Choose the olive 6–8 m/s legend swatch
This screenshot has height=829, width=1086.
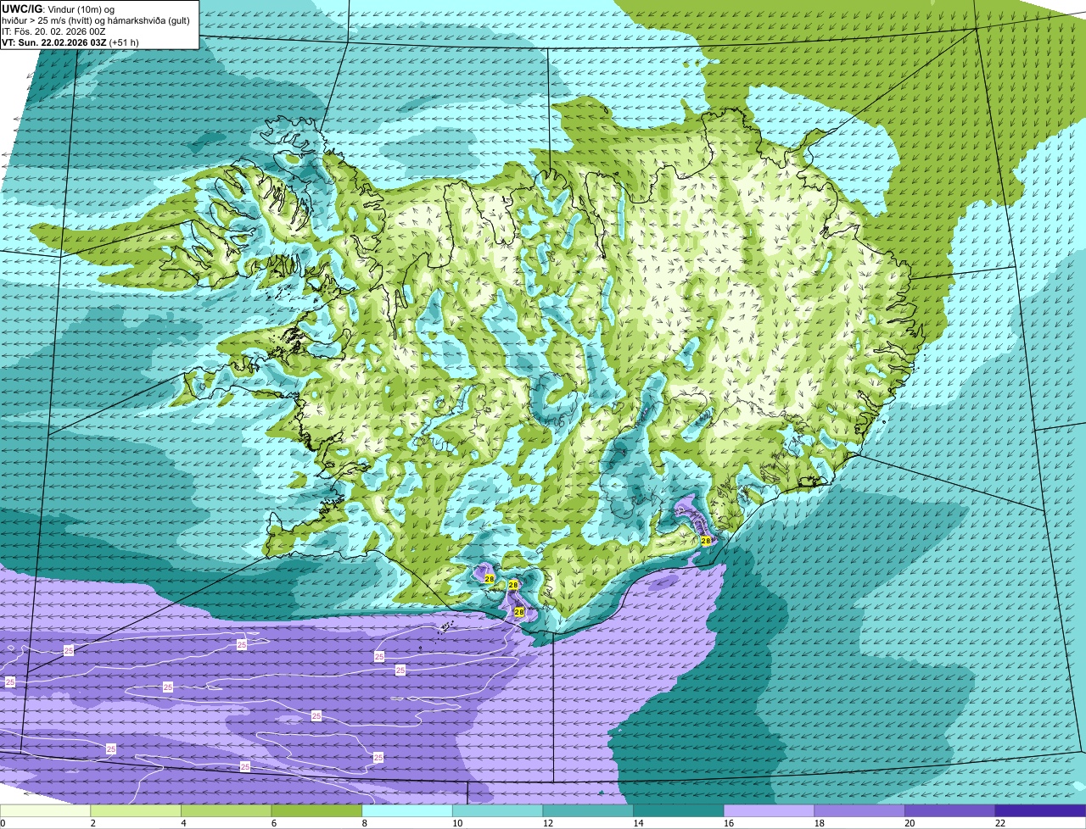click(316, 810)
